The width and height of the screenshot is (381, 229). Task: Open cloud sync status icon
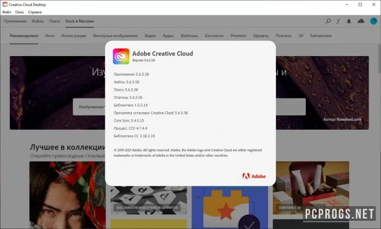click(x=361, y=21)
